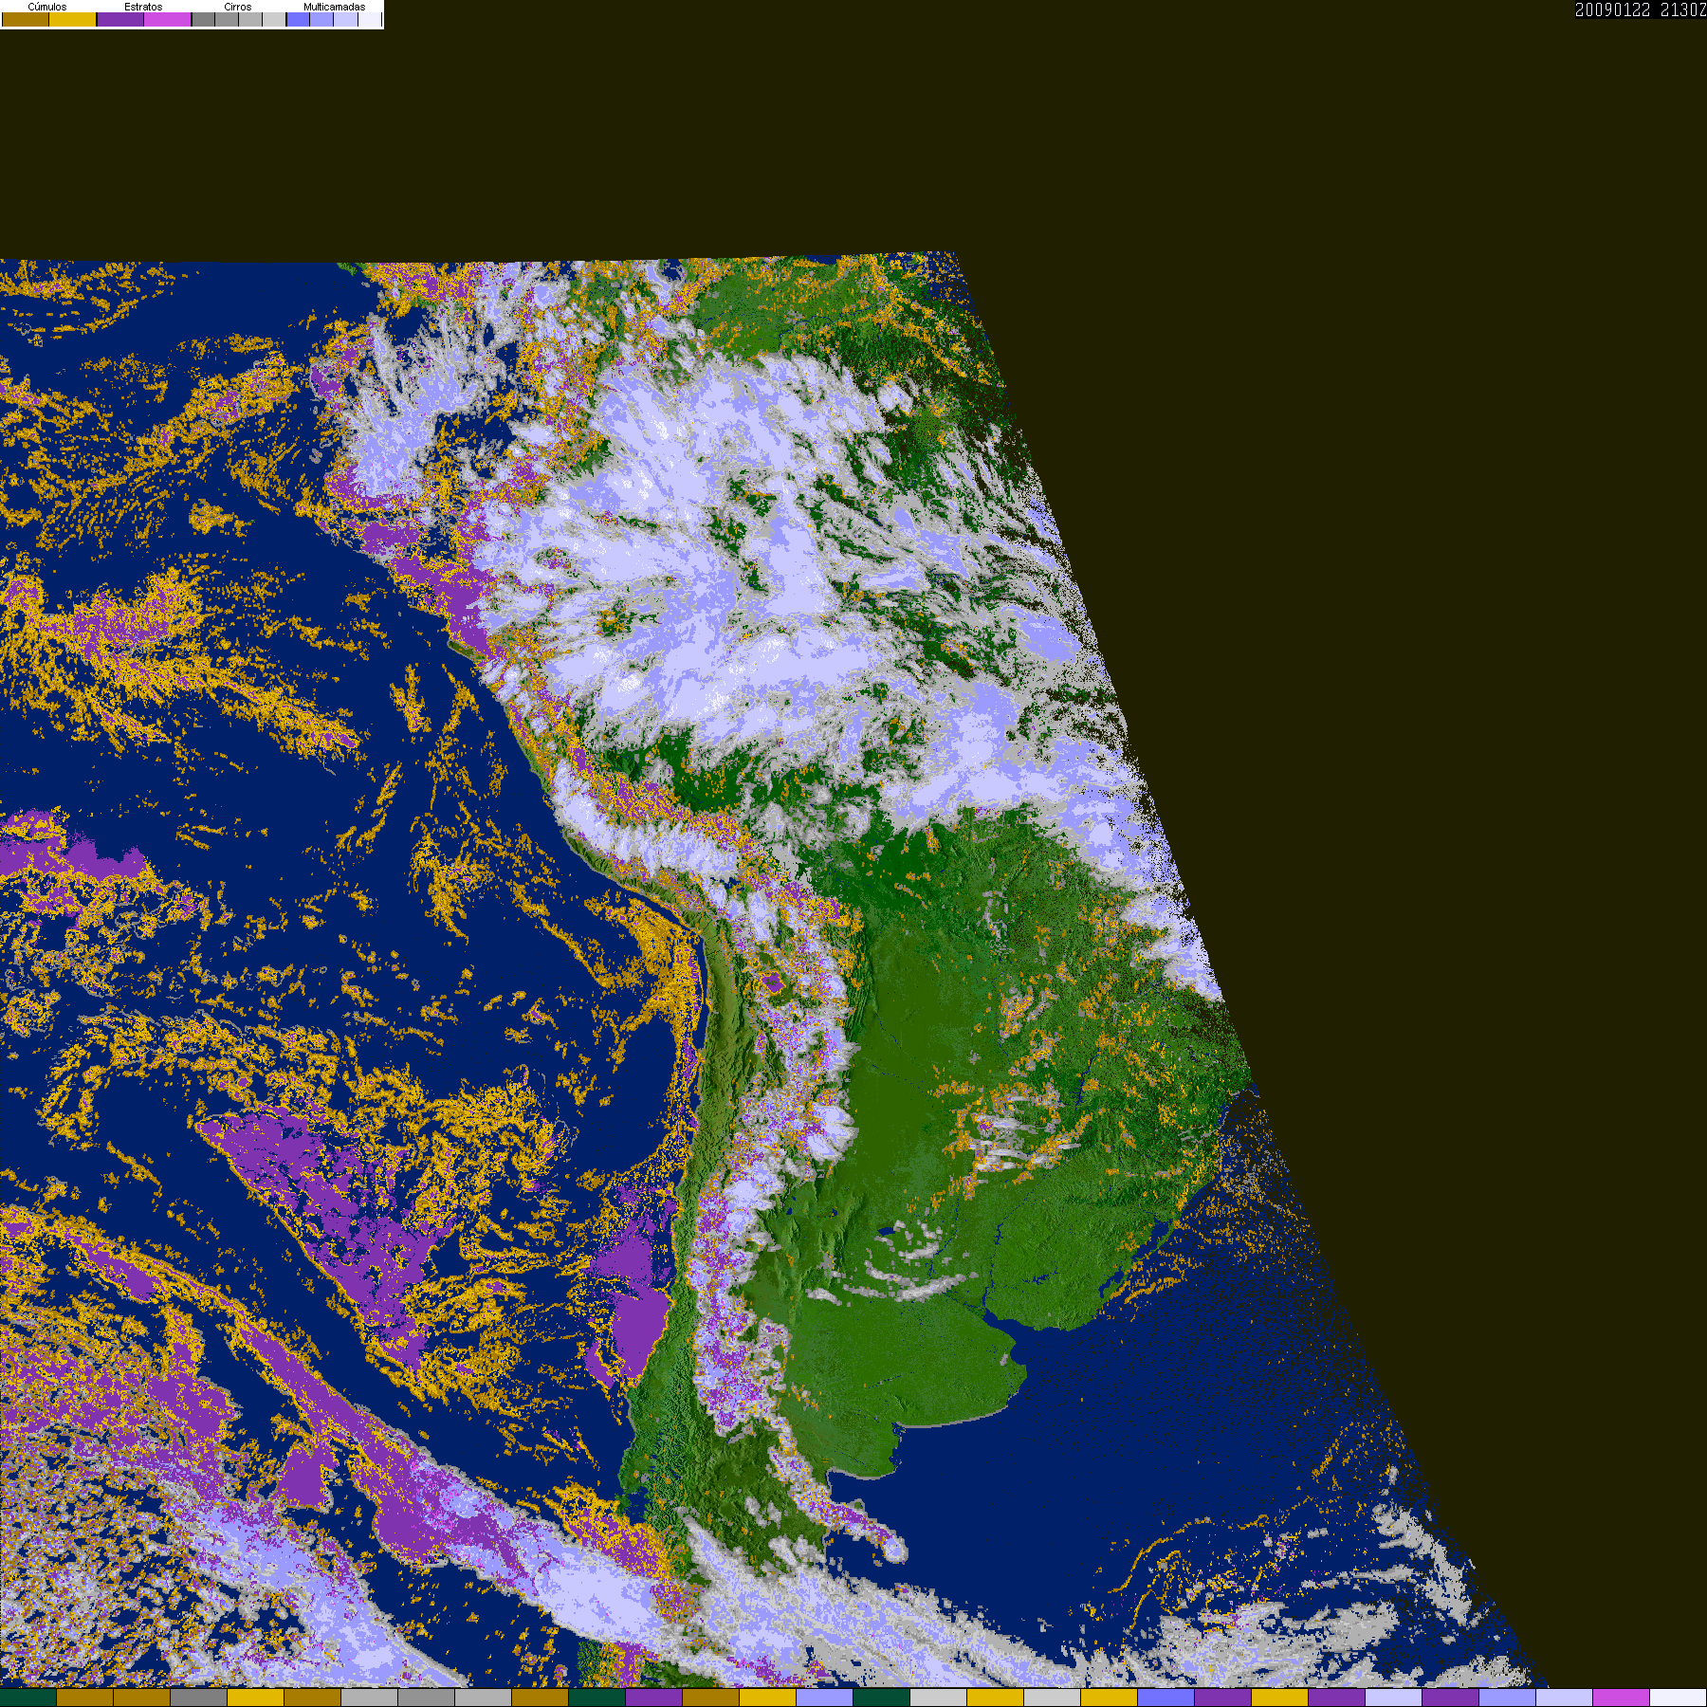The image size is (1707, 1707).
Task: Click the '20090122' date stamp
Action: pos(1612,9)
